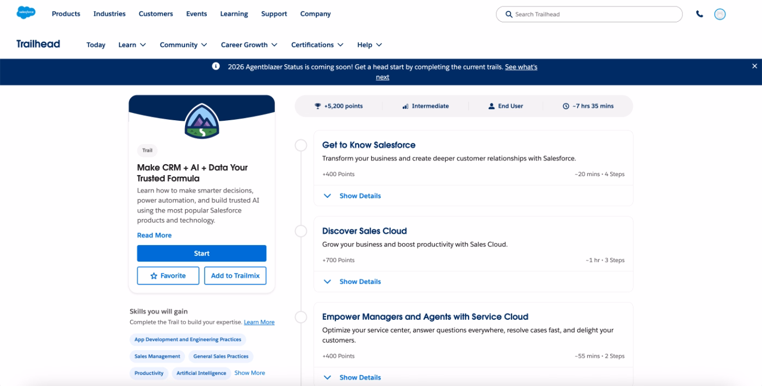The height and width of the screenshot is (386, 762).
Task: Click the +5,200 points text
Action: click(x=343, y=106)
